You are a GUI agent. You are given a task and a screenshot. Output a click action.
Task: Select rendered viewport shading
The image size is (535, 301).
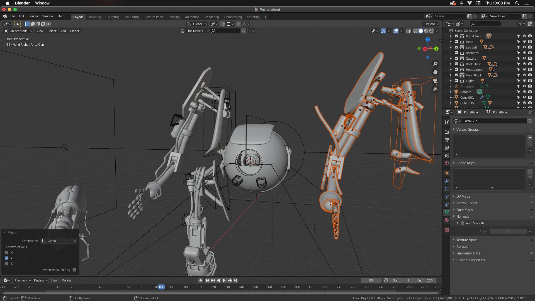[x=431, y=31]
